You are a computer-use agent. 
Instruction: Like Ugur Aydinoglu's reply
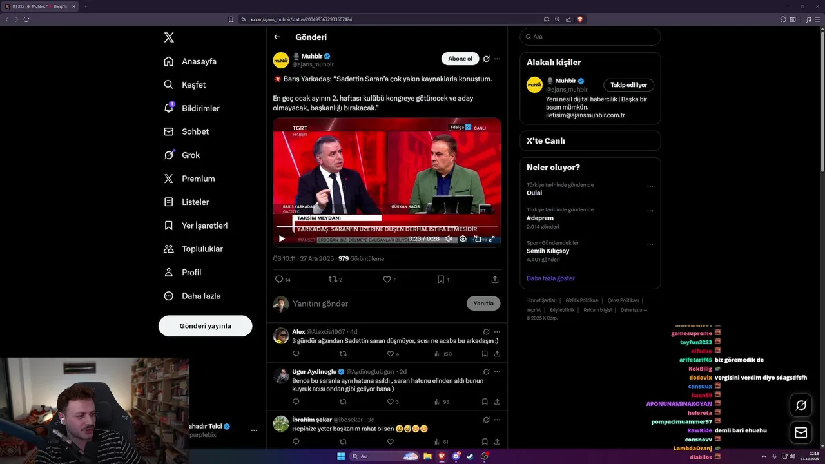coord(393,402)
